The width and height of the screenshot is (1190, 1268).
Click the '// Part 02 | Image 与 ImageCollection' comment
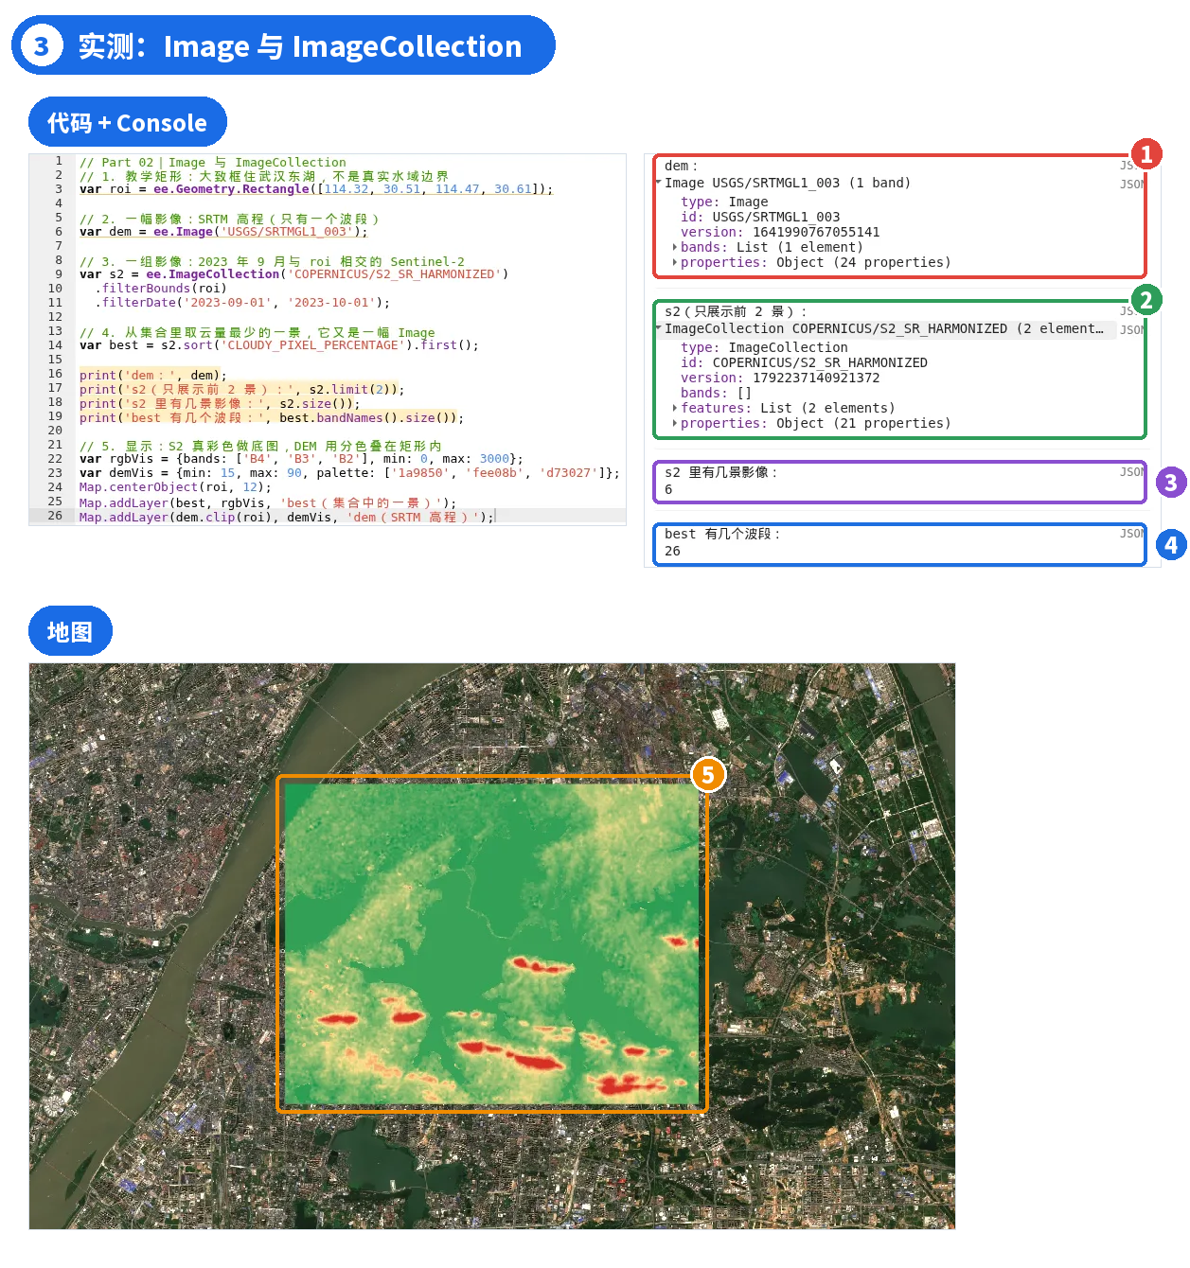click(213, 163)
